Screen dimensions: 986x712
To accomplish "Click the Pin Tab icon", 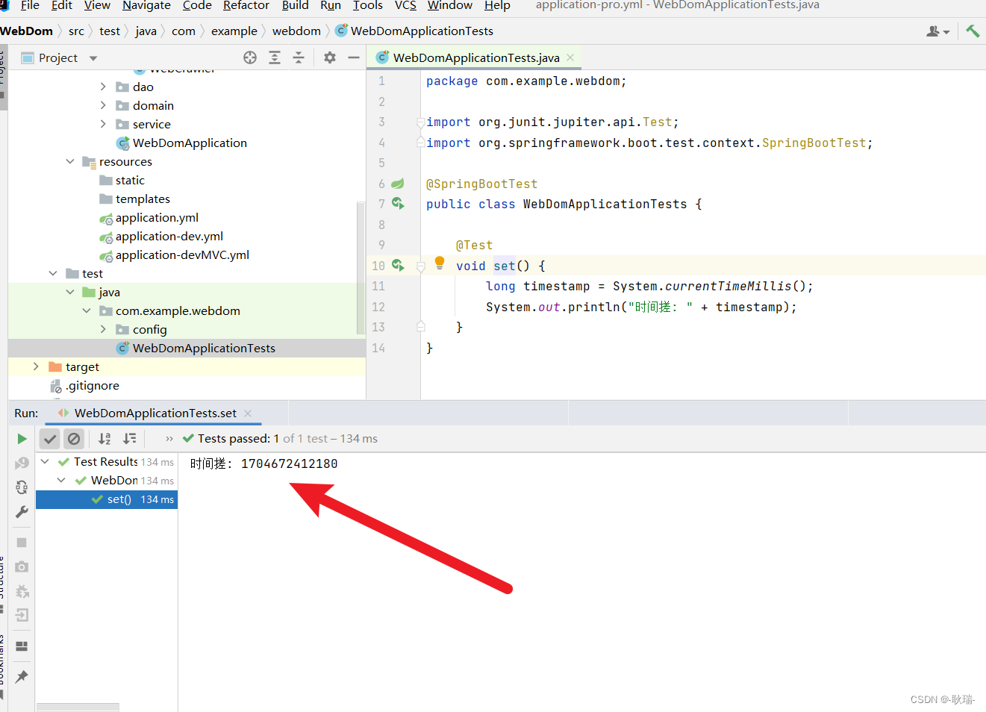I will 22,677.
